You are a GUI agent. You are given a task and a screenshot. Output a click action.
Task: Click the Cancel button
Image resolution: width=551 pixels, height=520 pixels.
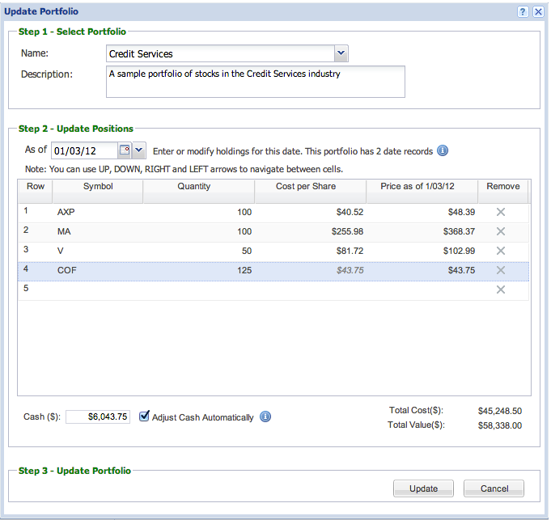(x=494, y=488)
